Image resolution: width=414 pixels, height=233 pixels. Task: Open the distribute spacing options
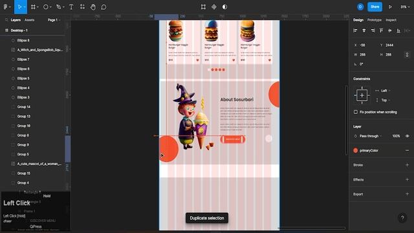(407, 30)
